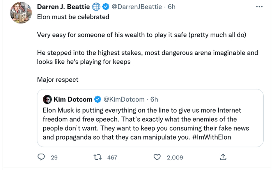Image resolution: width=273 pixels, height=170 pixels.
Task: Open the more options ellipsis menu
Action: coord(259,7)
